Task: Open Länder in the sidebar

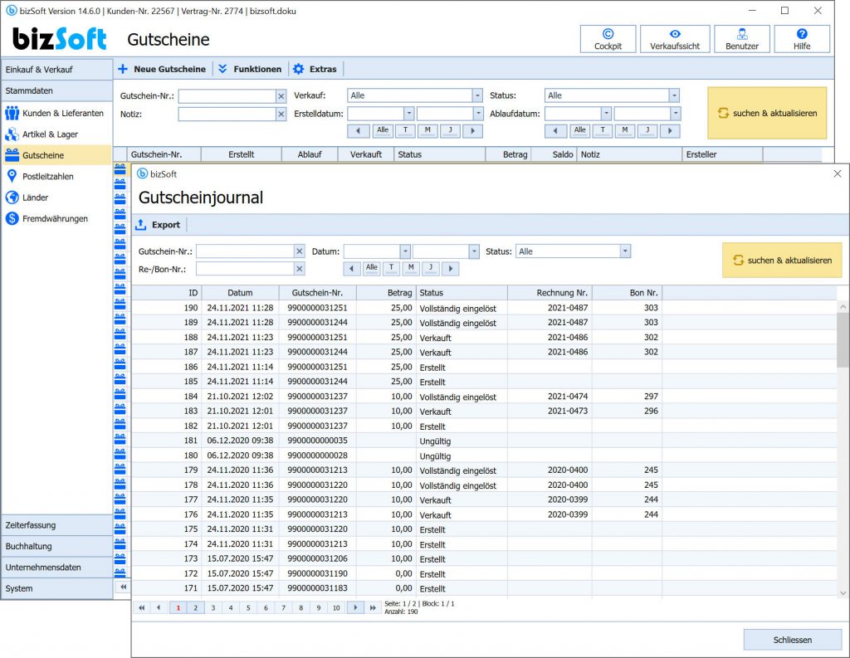Action: [56, 197]
